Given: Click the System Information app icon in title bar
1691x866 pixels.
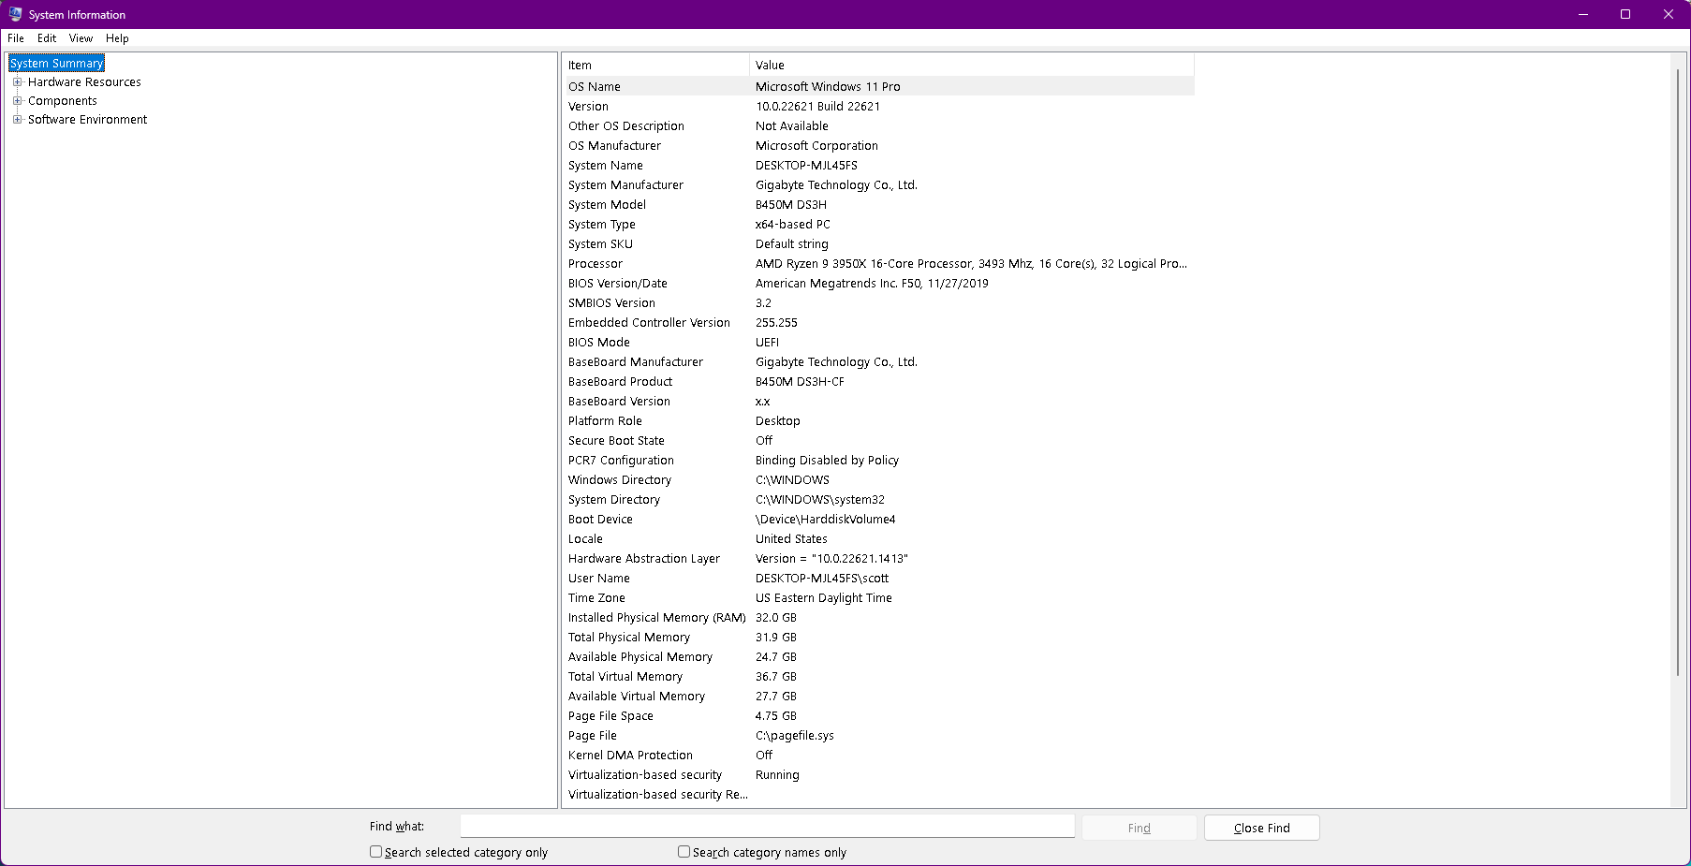Looking at the screenshot, I should [x=15, y=14].
